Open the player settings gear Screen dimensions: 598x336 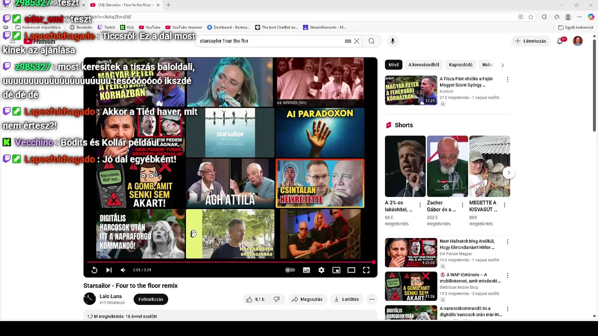click(321, 270)
